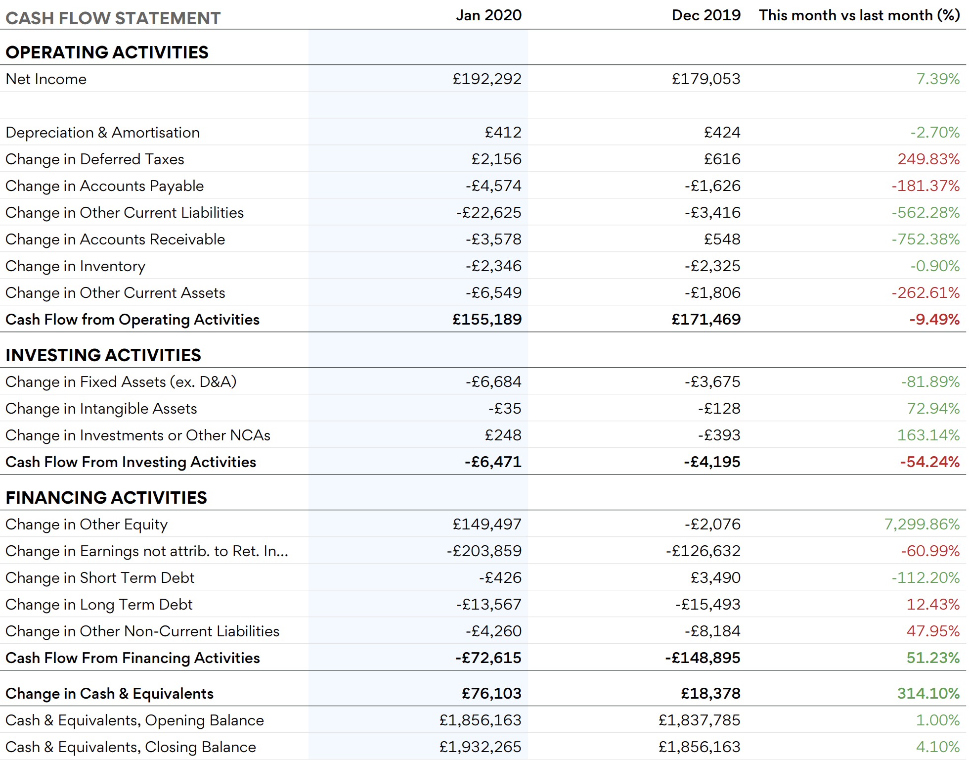Image resolution: width=969 pixels, height=761 pixels.
Task: Click the Investing Activities section heading
Action: click(x=103, y=355)
